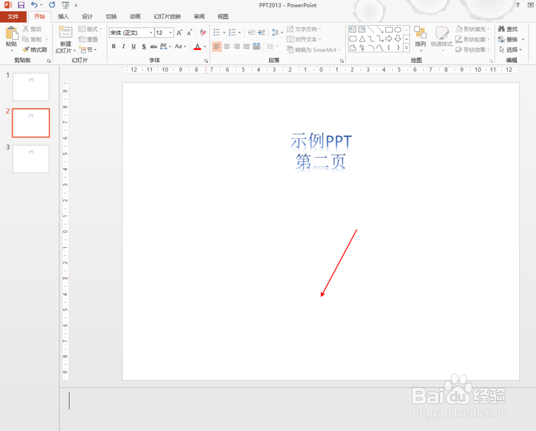Switch to the Design (设计) tab

[87, 17]
